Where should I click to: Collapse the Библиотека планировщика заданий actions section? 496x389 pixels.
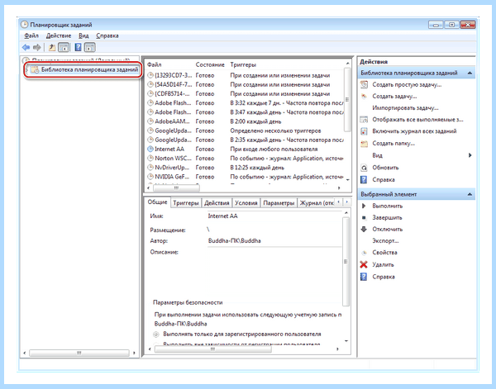click(x=470, y=73)
